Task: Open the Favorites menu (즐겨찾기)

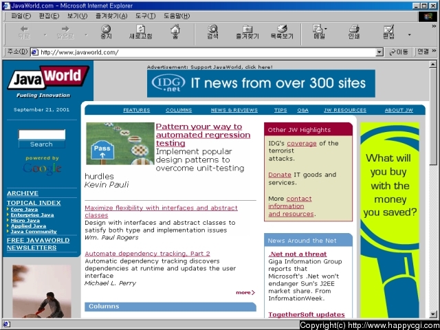Action: tap(111, 16)
